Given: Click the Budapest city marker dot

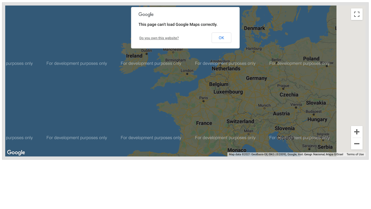Looking at the screenshot, I should click(314, 115).
